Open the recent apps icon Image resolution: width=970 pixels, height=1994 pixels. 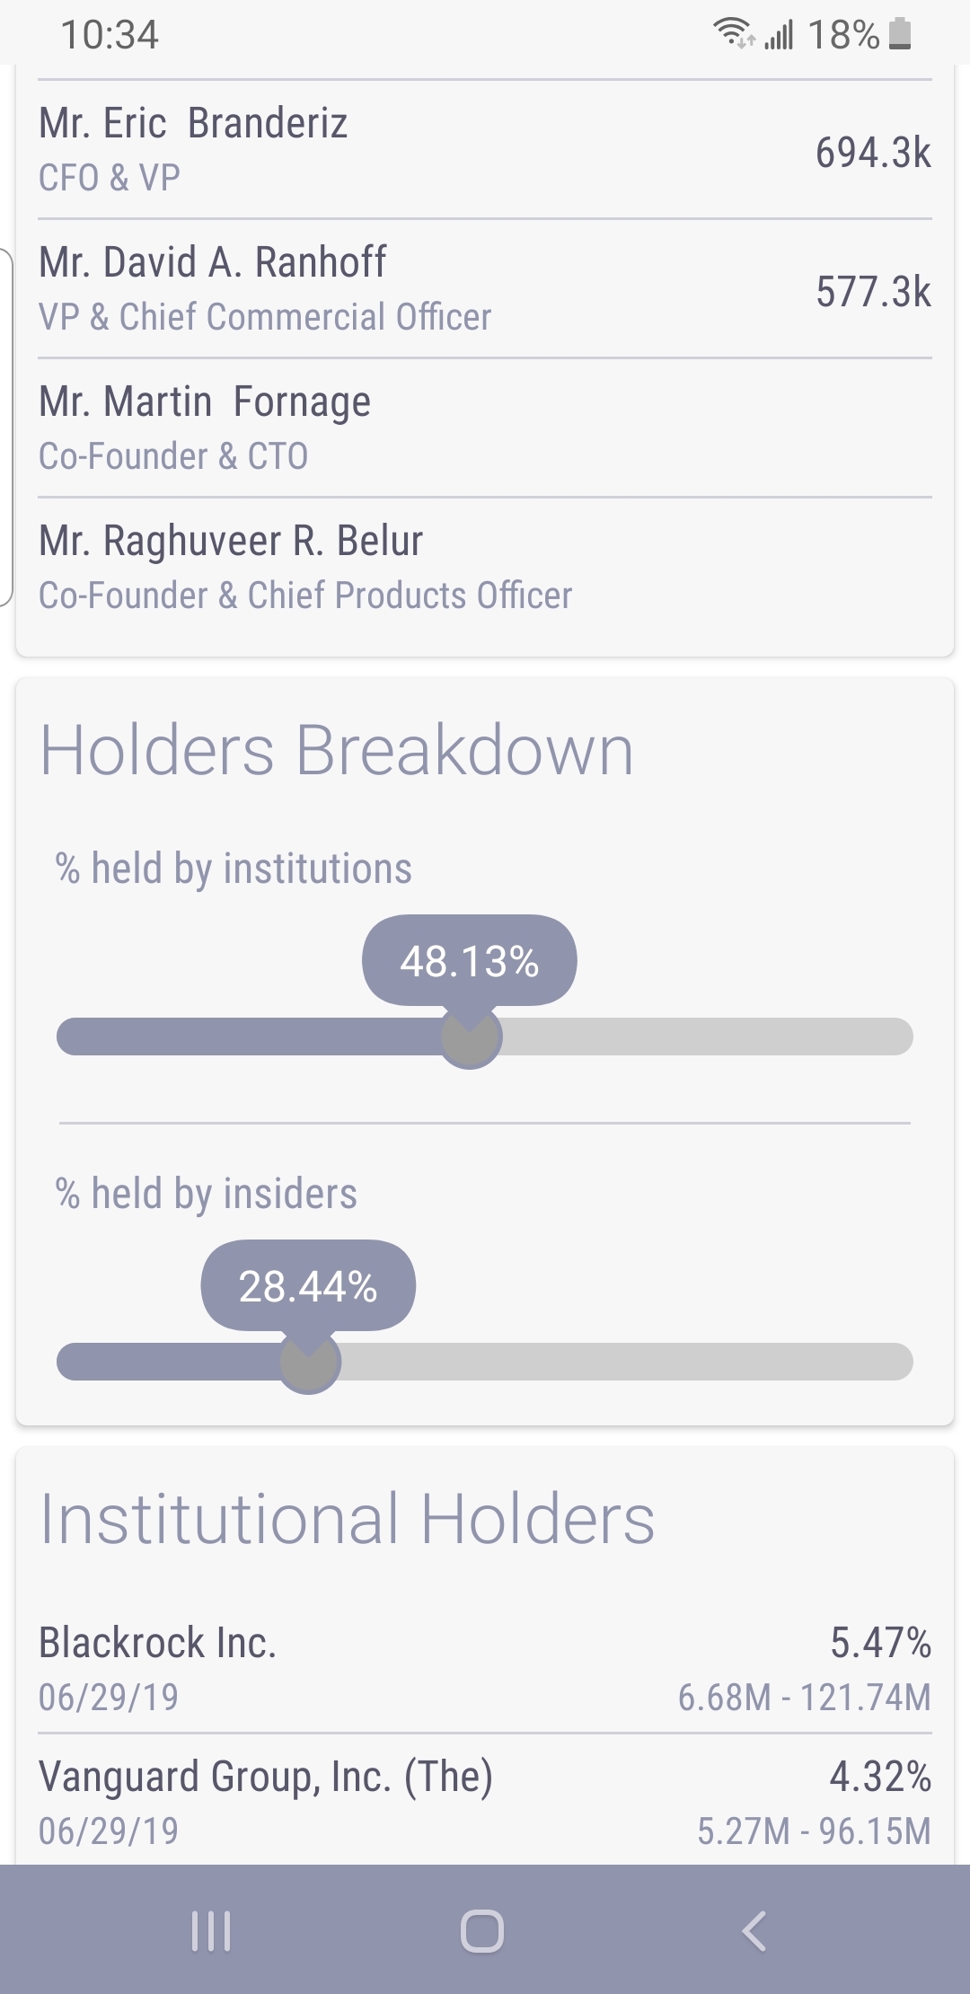(211, 1930)
